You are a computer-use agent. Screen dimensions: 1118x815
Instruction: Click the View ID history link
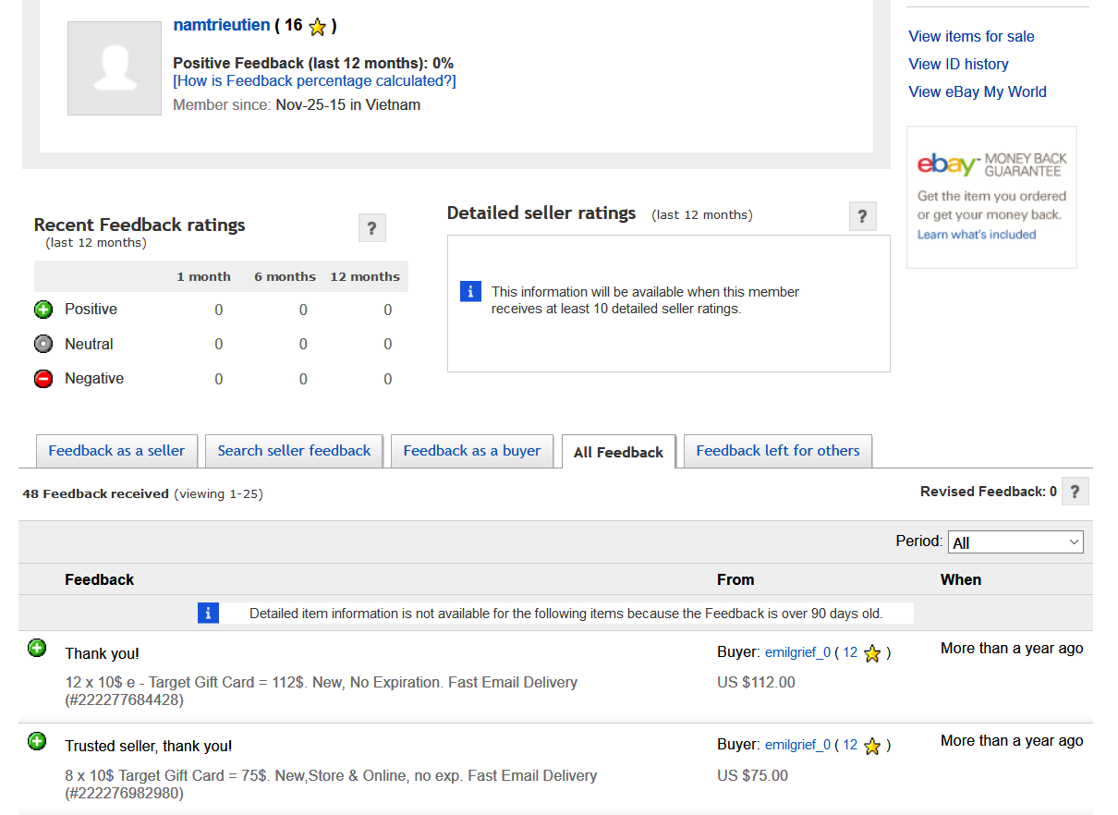958,65
